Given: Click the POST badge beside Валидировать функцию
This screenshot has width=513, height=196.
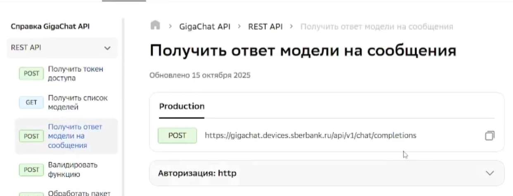Looking at the screenshot, I should (31, 170).
